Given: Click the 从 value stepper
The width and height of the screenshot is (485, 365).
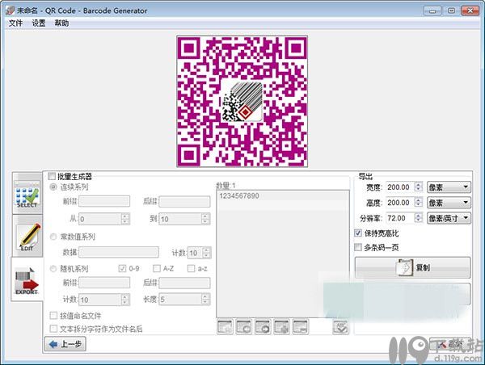Looking at the screenshot, I should click(x=124, y=219).
